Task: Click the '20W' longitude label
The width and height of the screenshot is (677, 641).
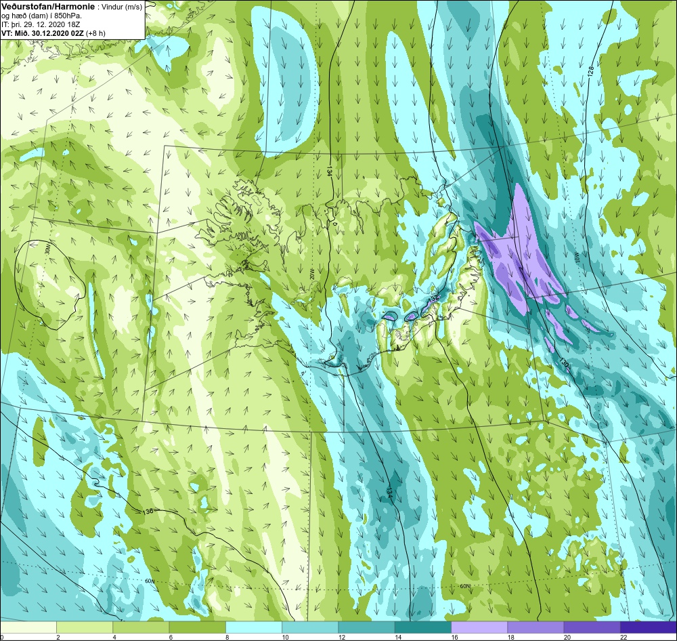Action: click(x=311, y=274)
